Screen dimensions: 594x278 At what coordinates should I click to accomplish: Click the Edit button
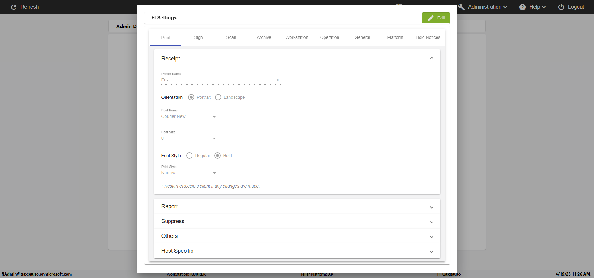pos(436,18)
